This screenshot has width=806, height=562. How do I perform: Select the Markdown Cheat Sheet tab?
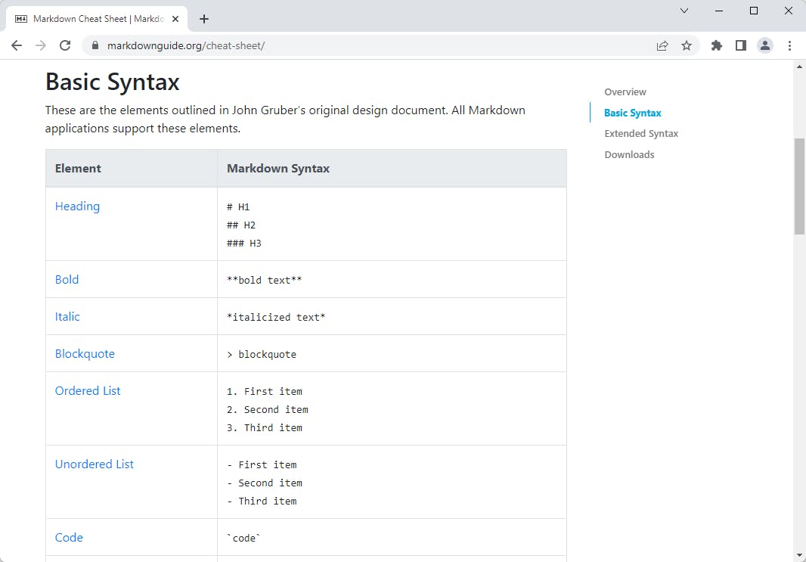click(91, 19)
